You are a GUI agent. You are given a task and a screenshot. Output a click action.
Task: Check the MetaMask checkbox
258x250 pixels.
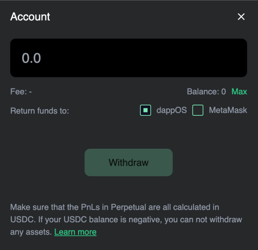click(x=198, y=110)
